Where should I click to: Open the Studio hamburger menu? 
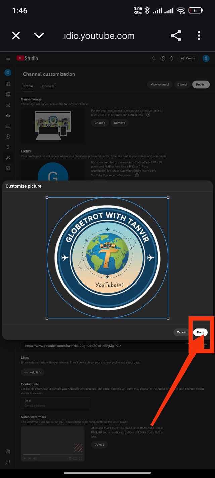(x=8, y=58)
